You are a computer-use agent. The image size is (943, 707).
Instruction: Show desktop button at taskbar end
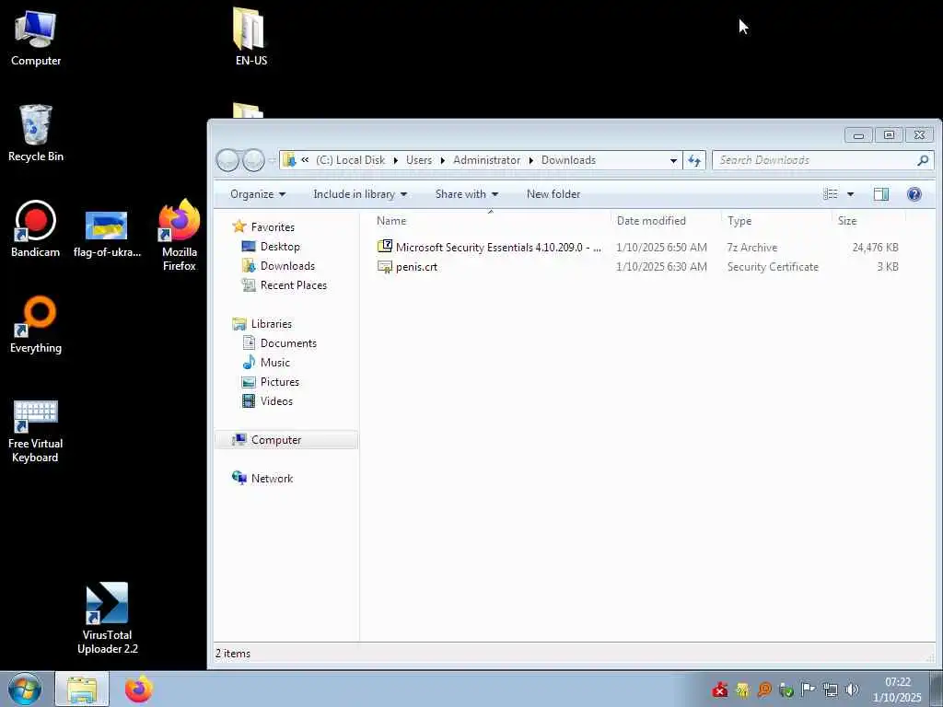tap(937, 689)
